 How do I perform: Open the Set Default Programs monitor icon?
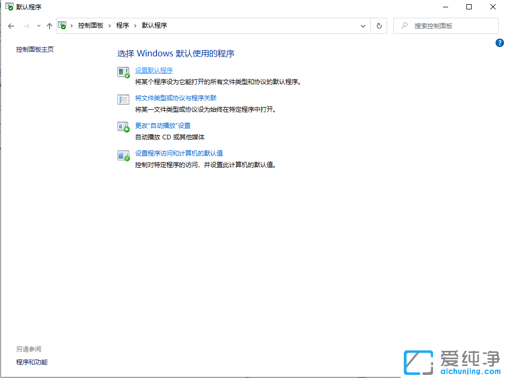point(123,73)
